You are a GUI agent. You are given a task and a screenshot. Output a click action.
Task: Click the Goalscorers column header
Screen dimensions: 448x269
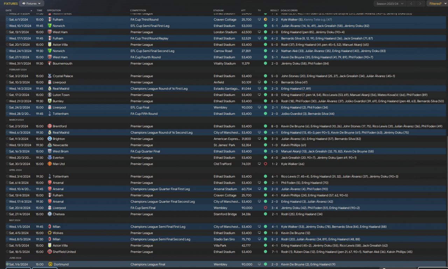coord(289,10)
